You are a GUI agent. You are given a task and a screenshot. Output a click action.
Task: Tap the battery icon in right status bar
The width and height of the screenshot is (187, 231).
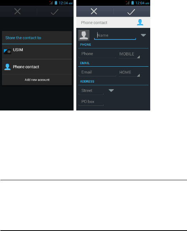[x=132, y=3]
